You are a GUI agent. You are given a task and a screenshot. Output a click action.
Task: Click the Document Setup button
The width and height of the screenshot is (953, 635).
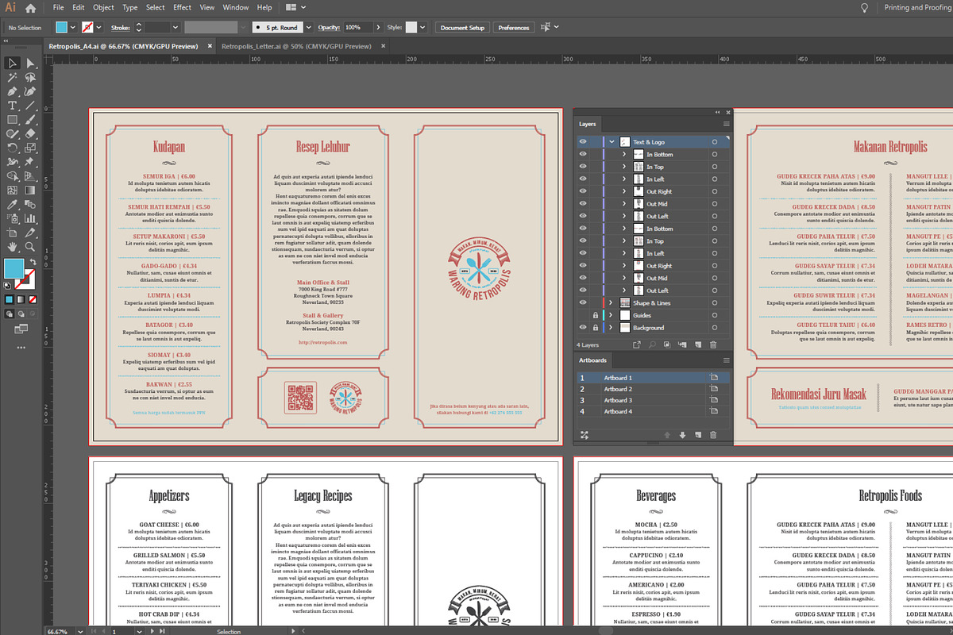[x=462, y=28]
